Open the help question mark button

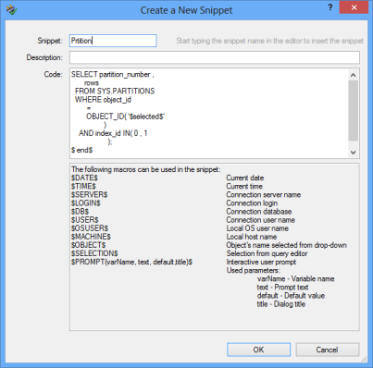click(330, 7)
